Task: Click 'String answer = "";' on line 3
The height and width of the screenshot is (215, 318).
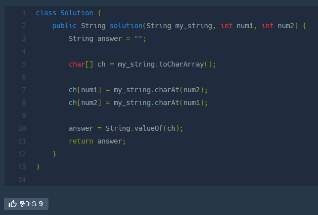Action: pyautogui.click(x=107, y=38)
